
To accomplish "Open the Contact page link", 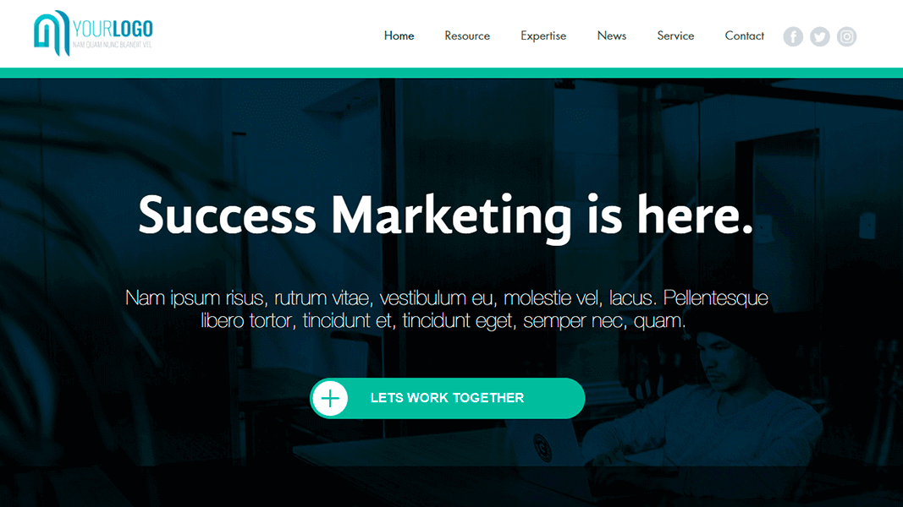I will pyautogui.click(x=744, y=35).
